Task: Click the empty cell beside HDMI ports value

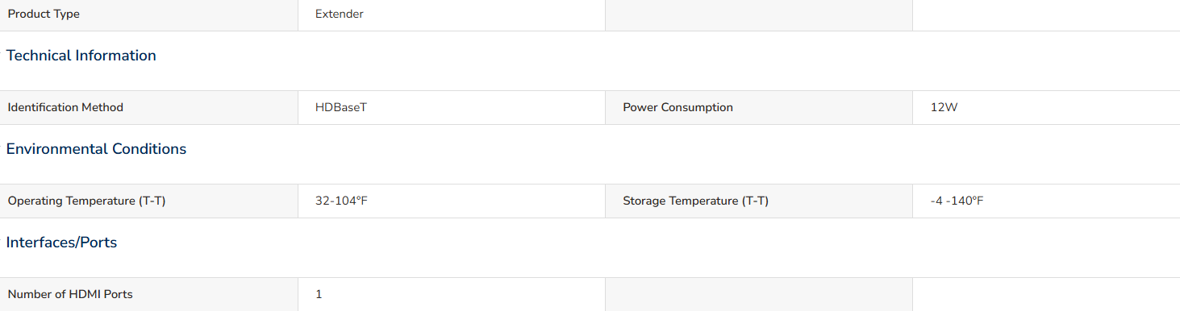Action: [x=759, y=294]
